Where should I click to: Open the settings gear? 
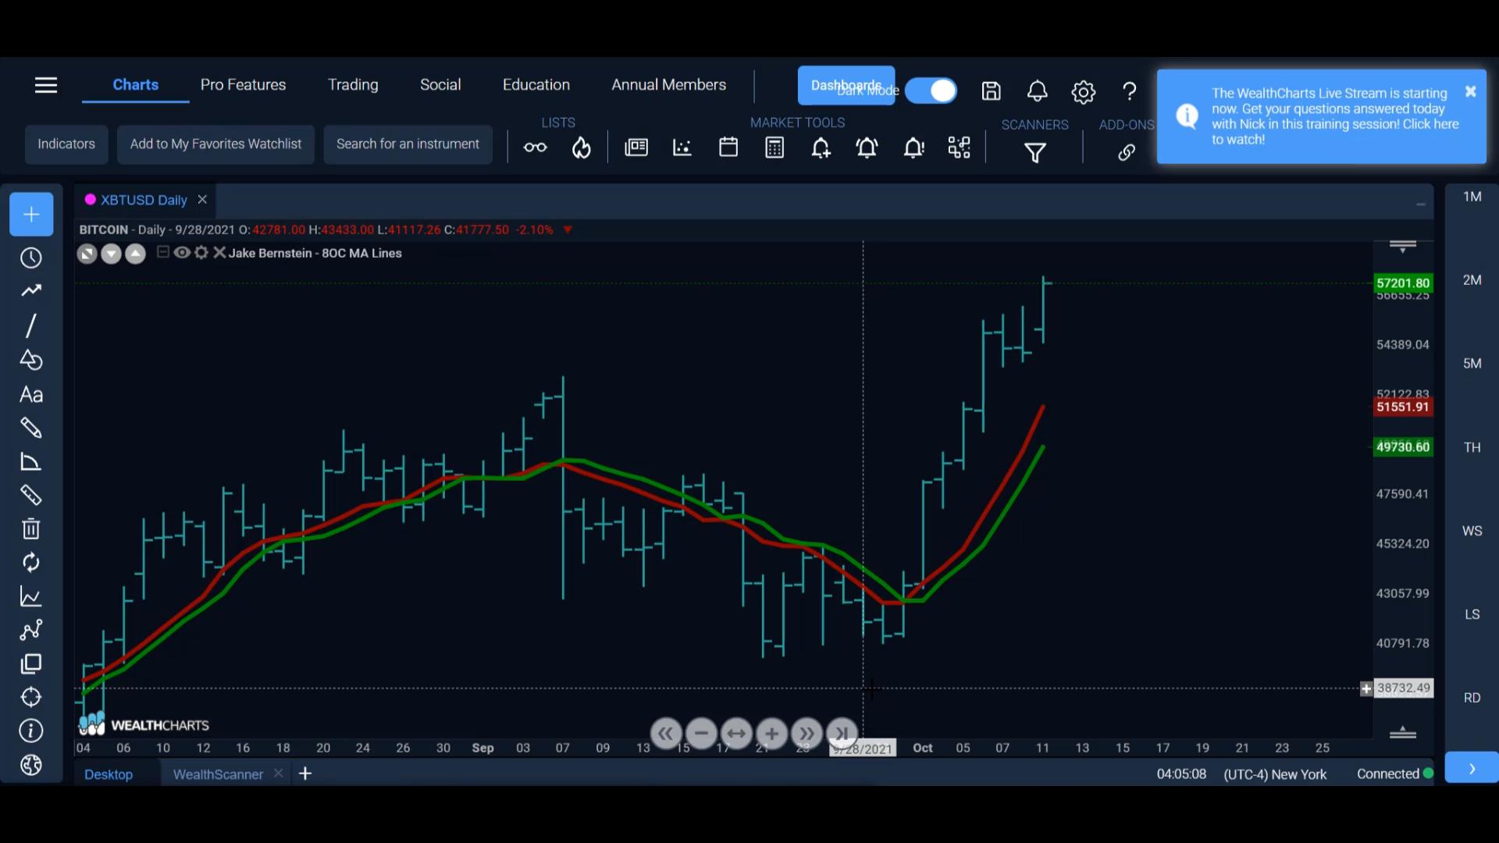point(1083,92)
